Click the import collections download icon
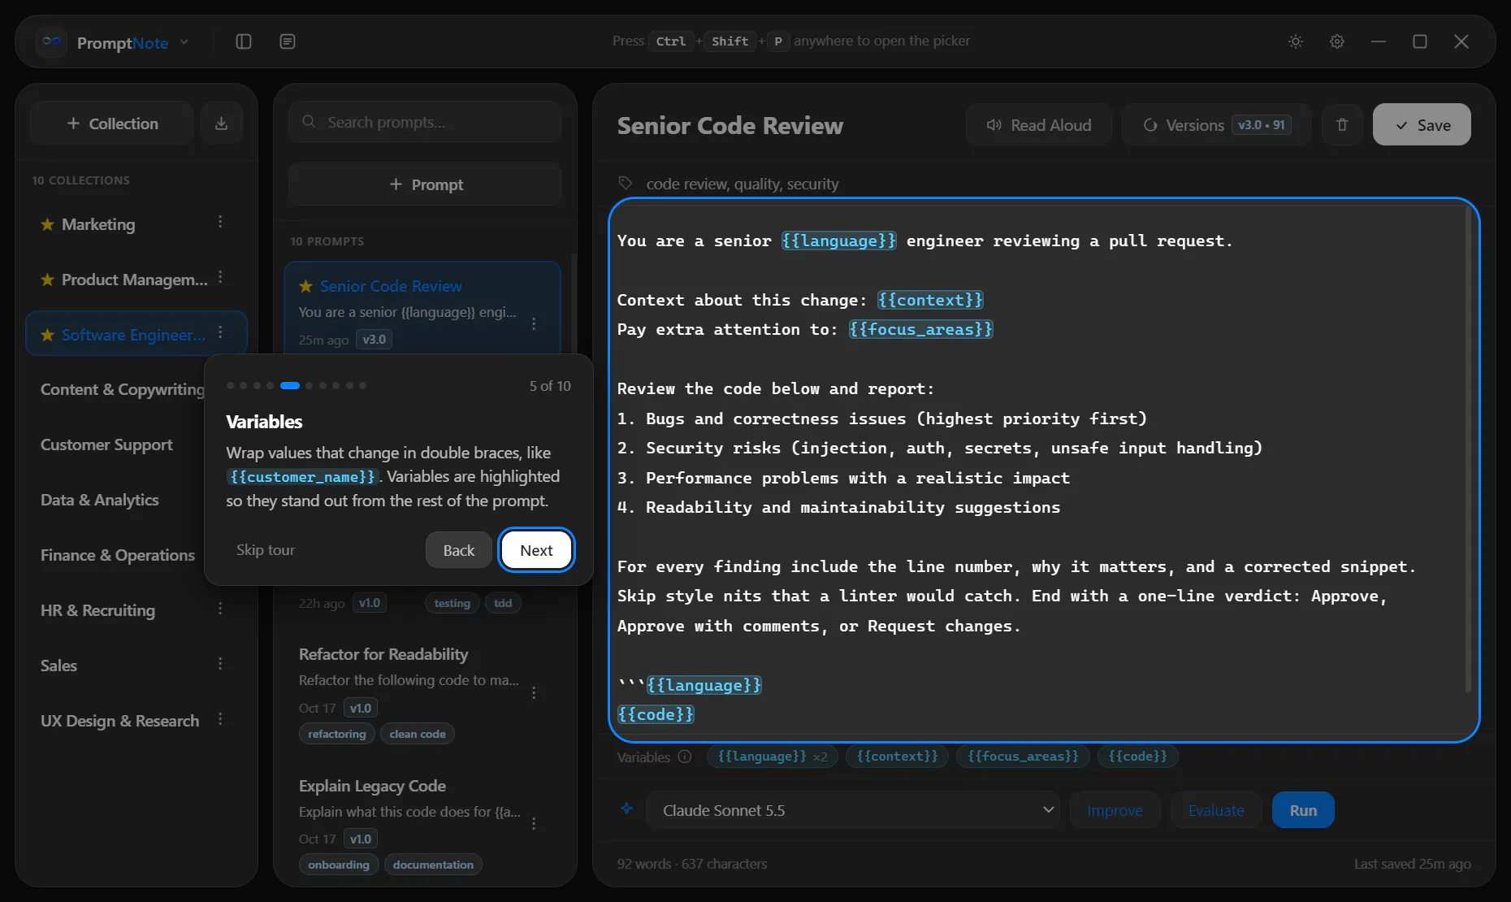This screenshot has height=902, width=1511. [221, 124]
